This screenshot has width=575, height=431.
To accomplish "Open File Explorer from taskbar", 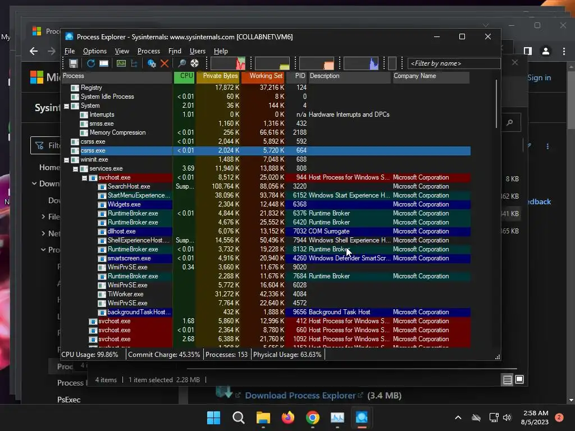I will (x=263, y=418).
